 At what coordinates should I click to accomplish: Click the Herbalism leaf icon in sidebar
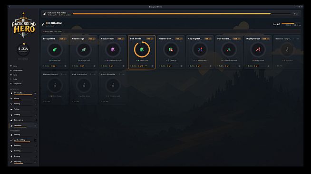[x=11, y=126]
